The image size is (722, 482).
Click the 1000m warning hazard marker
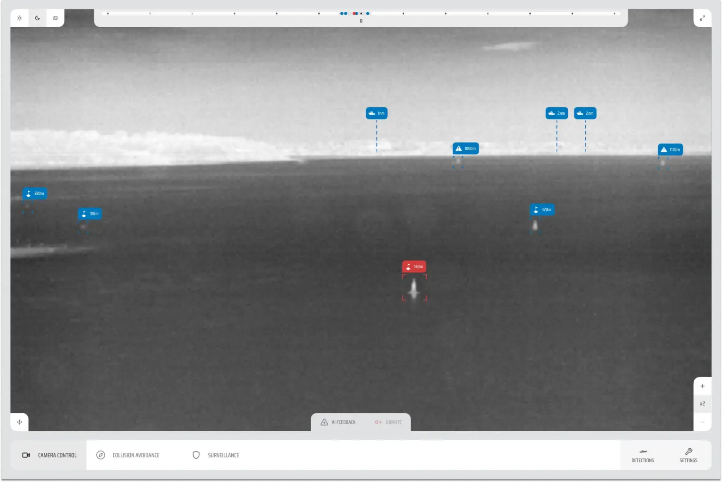tap(465, 149)
